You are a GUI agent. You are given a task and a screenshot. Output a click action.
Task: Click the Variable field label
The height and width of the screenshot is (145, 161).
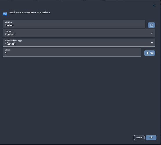tap(8, 22)
